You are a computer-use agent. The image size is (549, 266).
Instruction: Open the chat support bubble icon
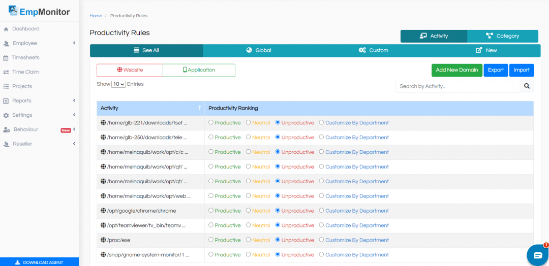click(x=537, y=255)
